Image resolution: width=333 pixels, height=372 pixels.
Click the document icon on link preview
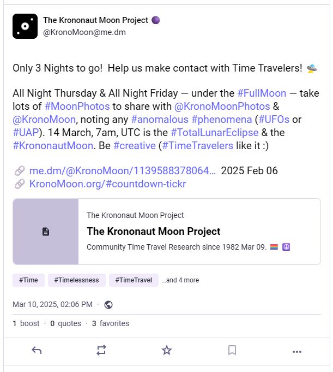tap(46, 232)
